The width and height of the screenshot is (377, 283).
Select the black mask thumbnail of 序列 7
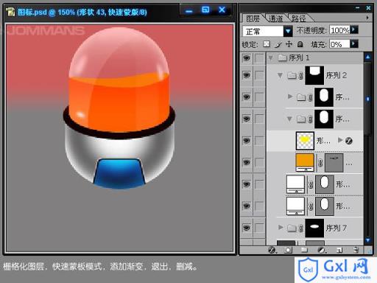coord(314,228)
